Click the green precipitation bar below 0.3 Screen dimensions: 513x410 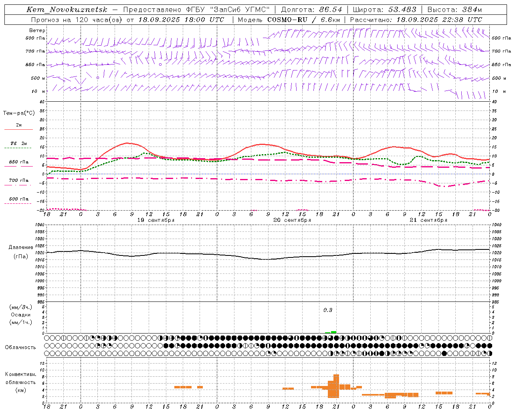pyautogui.click(x=333, y=332)
